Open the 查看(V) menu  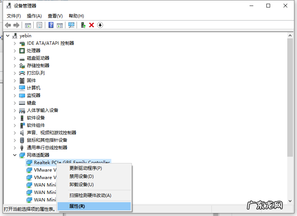tap(55, 16)
